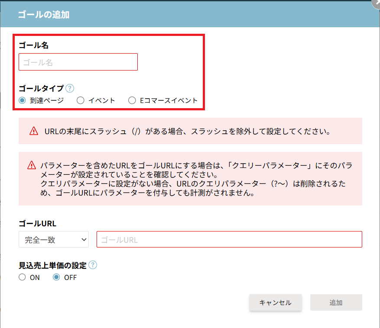The width and height of the screenshot is (380, 328).
Task: Open the 完全一致 match type dropdown
Action: 54,239
